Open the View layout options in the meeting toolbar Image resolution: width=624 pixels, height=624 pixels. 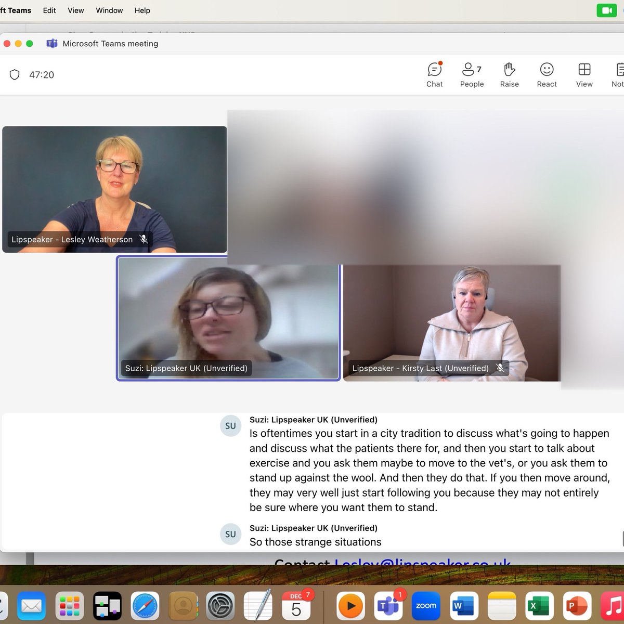pyautogui.click(x=584, y=74)
